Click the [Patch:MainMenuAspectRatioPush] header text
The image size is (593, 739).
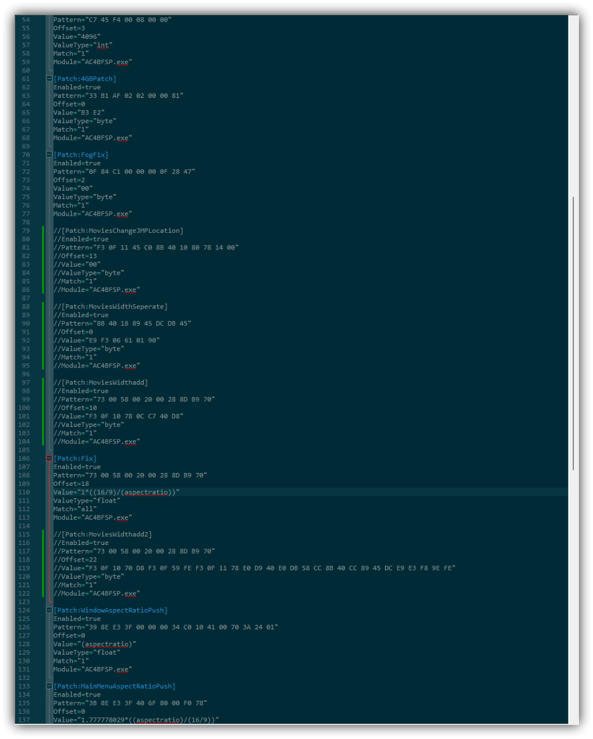tap(115, 686)
